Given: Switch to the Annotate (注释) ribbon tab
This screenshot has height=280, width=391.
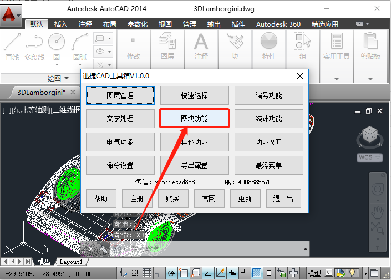Looking at the screenshot, I should point(85,24).
